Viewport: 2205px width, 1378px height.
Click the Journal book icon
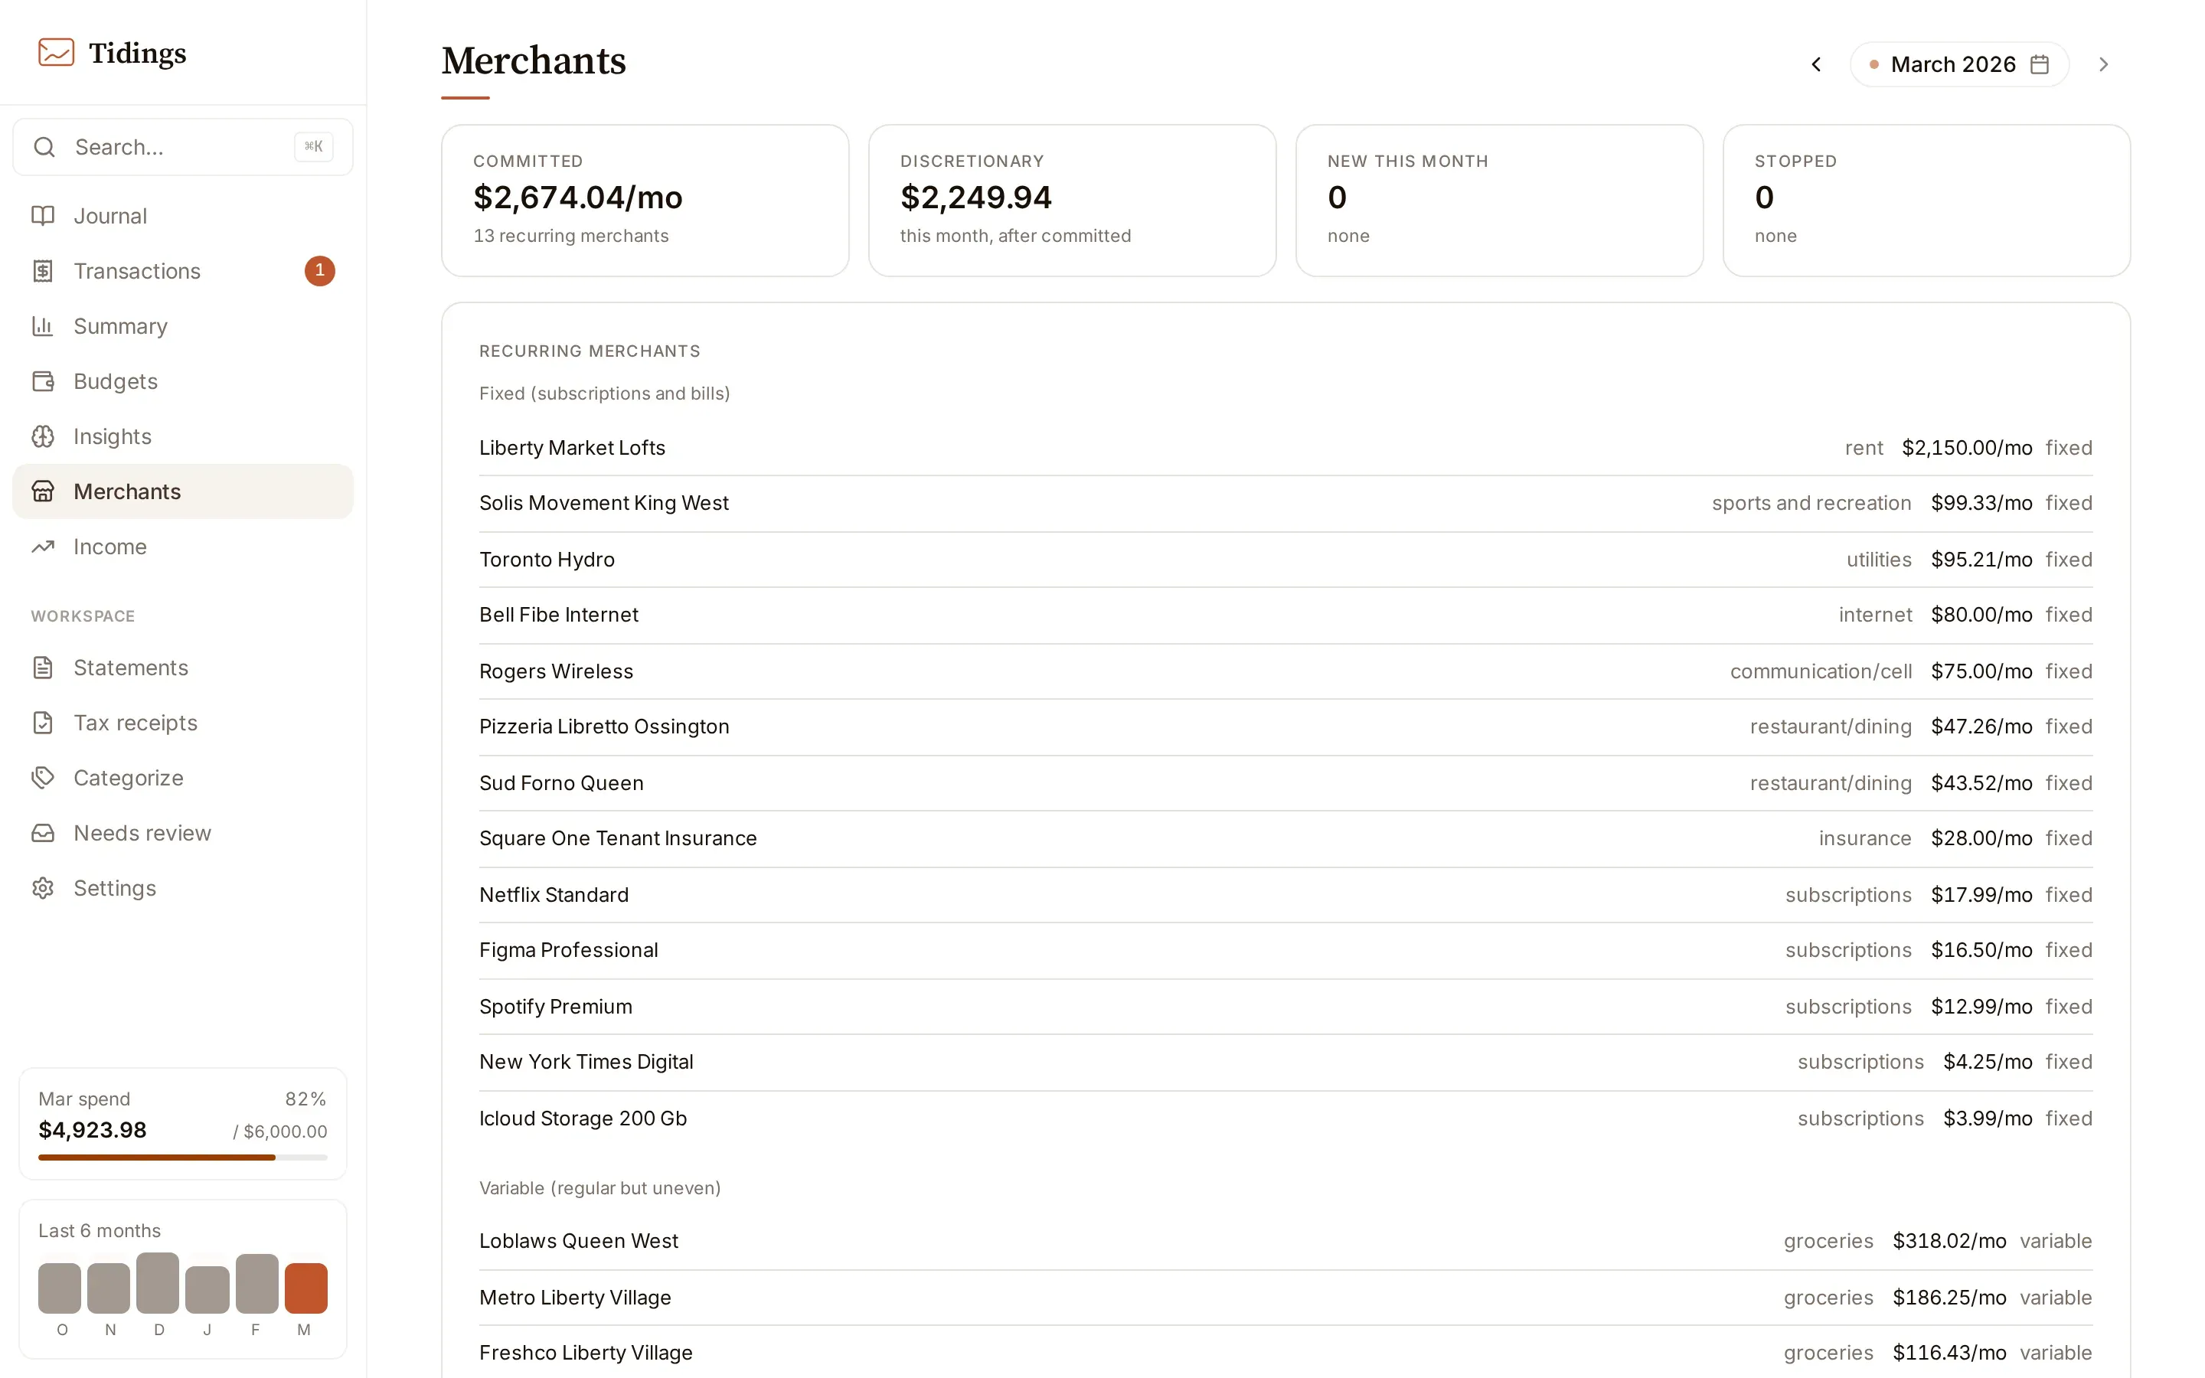pos(43,216)
